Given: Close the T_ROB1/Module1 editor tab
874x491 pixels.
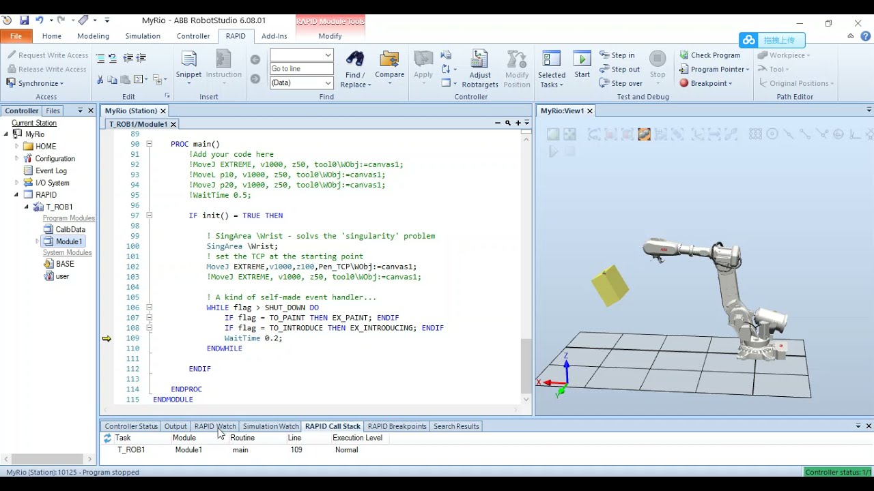Looking at the screenshot, I should click(x=173, y=124).
